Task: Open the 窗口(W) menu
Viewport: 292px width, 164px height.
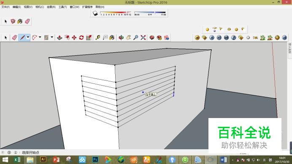Action: point(75,7)
